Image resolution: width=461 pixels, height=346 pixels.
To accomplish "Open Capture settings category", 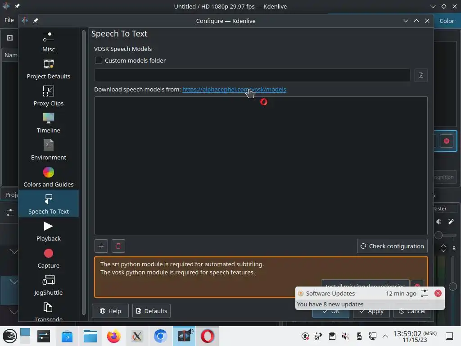I will [49, 259].
